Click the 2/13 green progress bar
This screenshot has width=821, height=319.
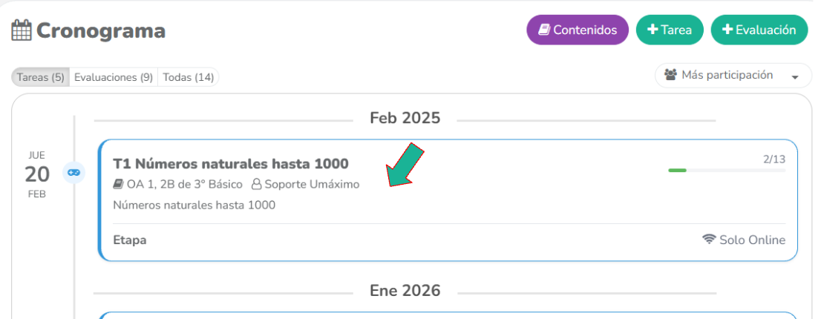pos(727,171)
